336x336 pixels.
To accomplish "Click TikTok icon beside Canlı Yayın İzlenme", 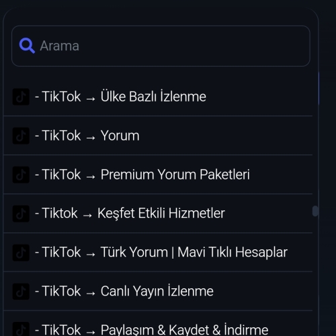I will (x=21, y=292).
